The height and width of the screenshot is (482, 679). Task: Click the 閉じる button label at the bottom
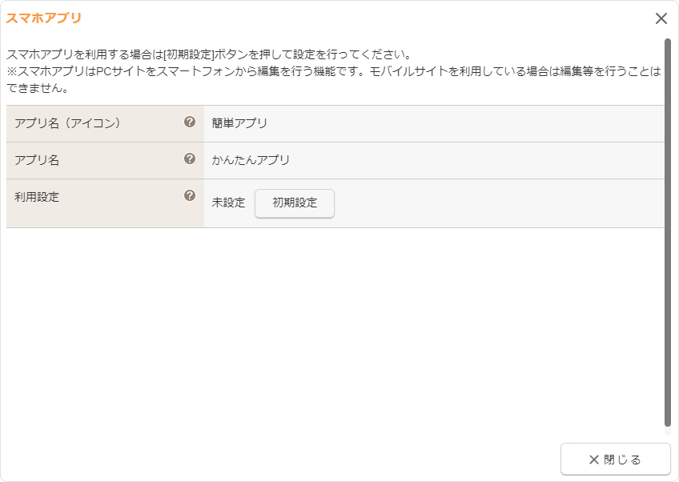pos(622,460)
